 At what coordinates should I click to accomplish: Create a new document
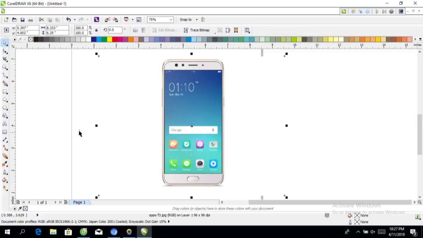(6, 20)
